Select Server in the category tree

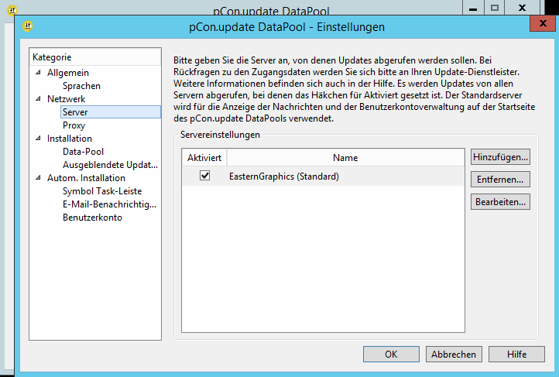tap(111, 112)
